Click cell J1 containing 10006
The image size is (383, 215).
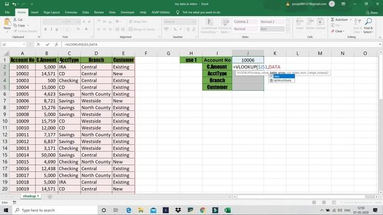(248, 60)
